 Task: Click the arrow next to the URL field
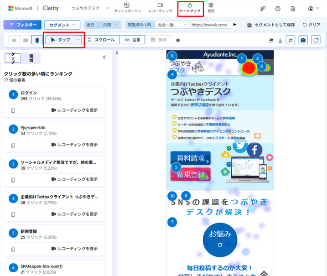click(x=235, y=25)
